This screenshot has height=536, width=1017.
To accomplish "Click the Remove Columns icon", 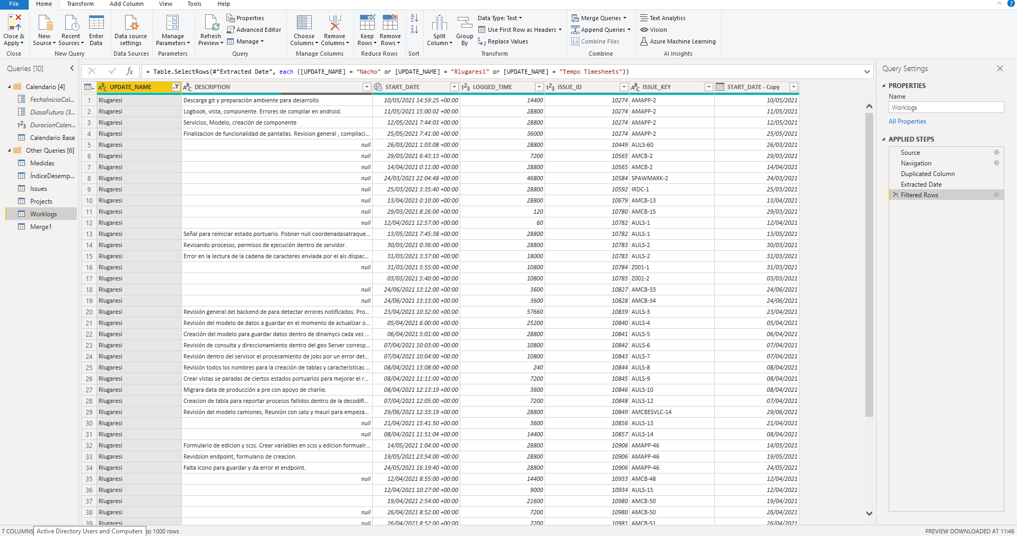I will click(x=335, y=23).
